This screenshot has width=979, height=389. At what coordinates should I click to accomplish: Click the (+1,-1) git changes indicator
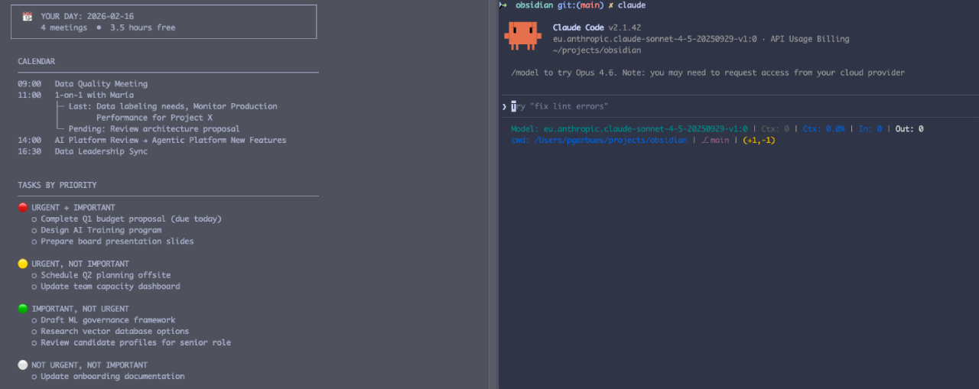click(x=759, y=140)
